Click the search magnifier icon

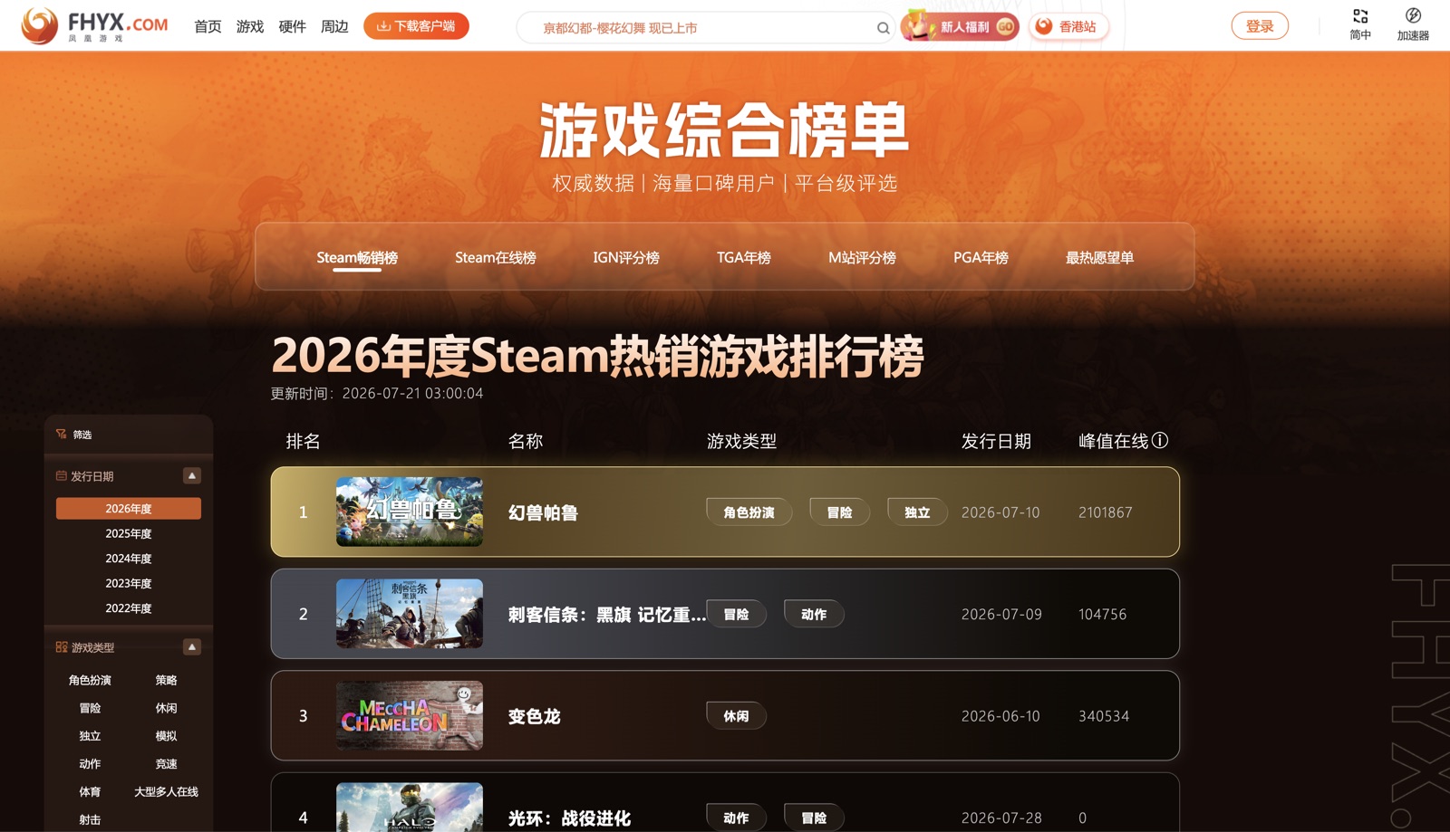[x=883, y=28]
